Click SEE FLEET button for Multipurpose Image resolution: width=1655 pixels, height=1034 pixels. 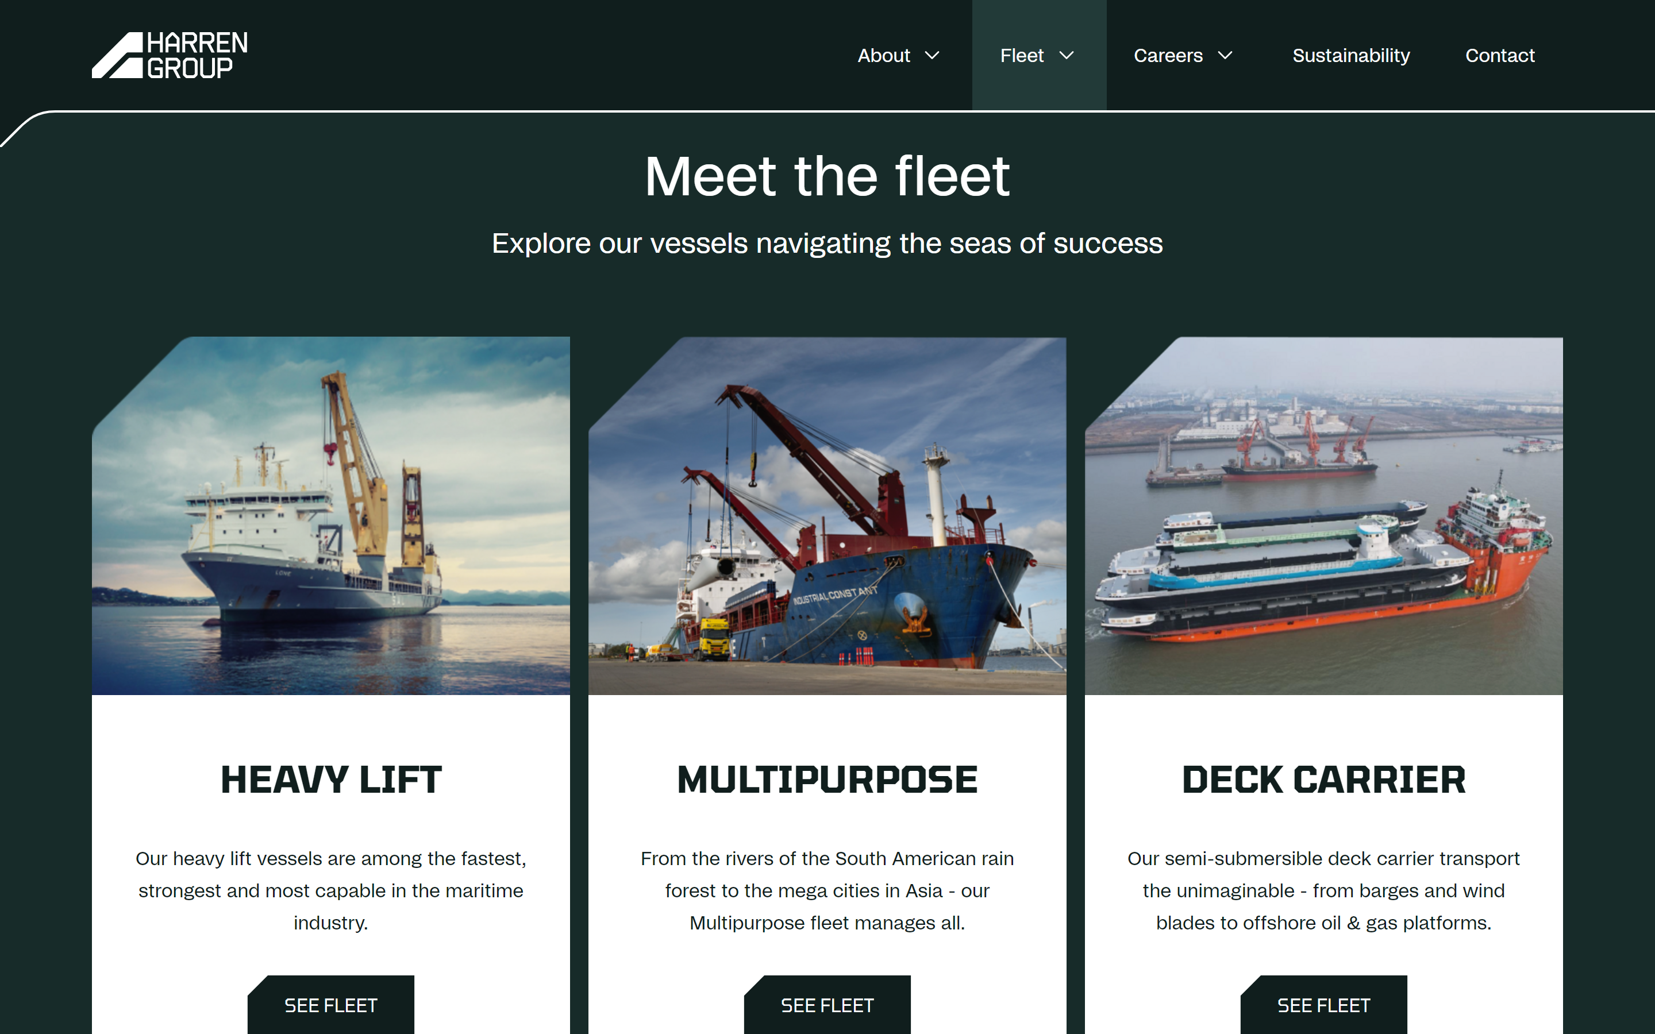(827, 1004)
